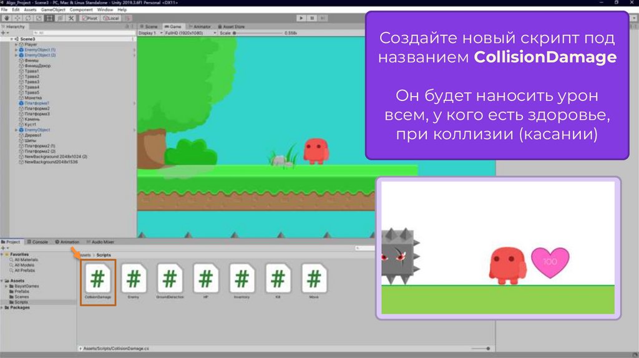639x358 pixels.
Task: Select the Rotate tool in the toolbar
Action: pos(28,18)
